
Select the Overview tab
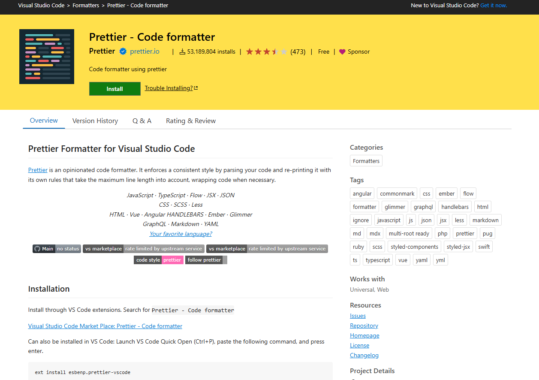[x=44, y=121]
